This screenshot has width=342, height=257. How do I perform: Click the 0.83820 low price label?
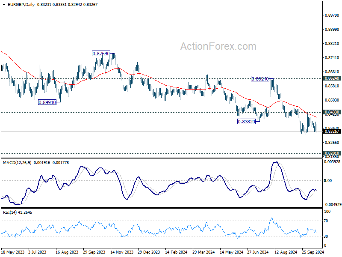click(x=246, y=122)
